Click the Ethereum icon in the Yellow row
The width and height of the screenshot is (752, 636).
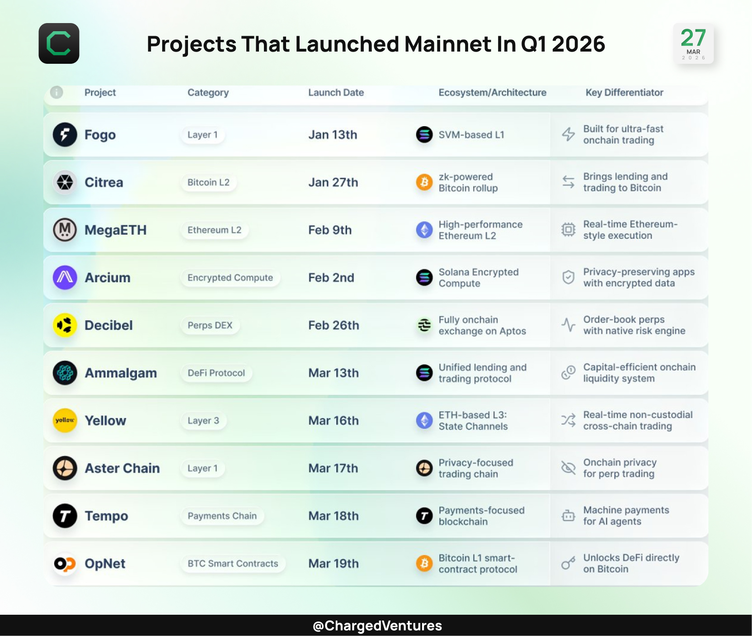point(424,420)
